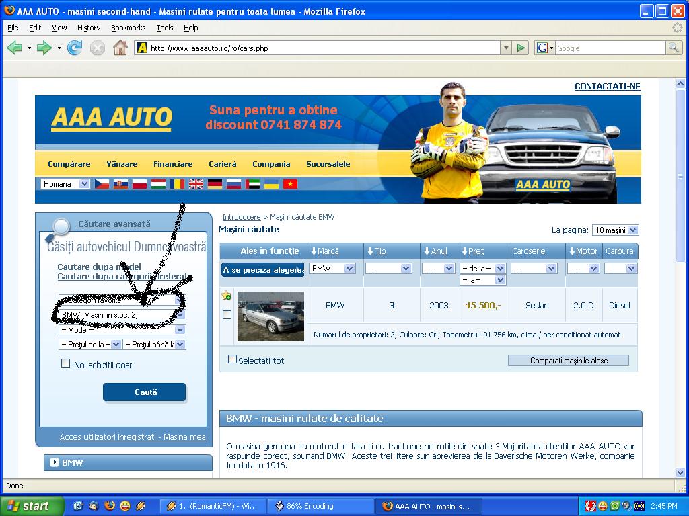The height and width of the screenshot is (516, 689).
Task: Click the Caută search button
Action: click(x=144, y=392)
